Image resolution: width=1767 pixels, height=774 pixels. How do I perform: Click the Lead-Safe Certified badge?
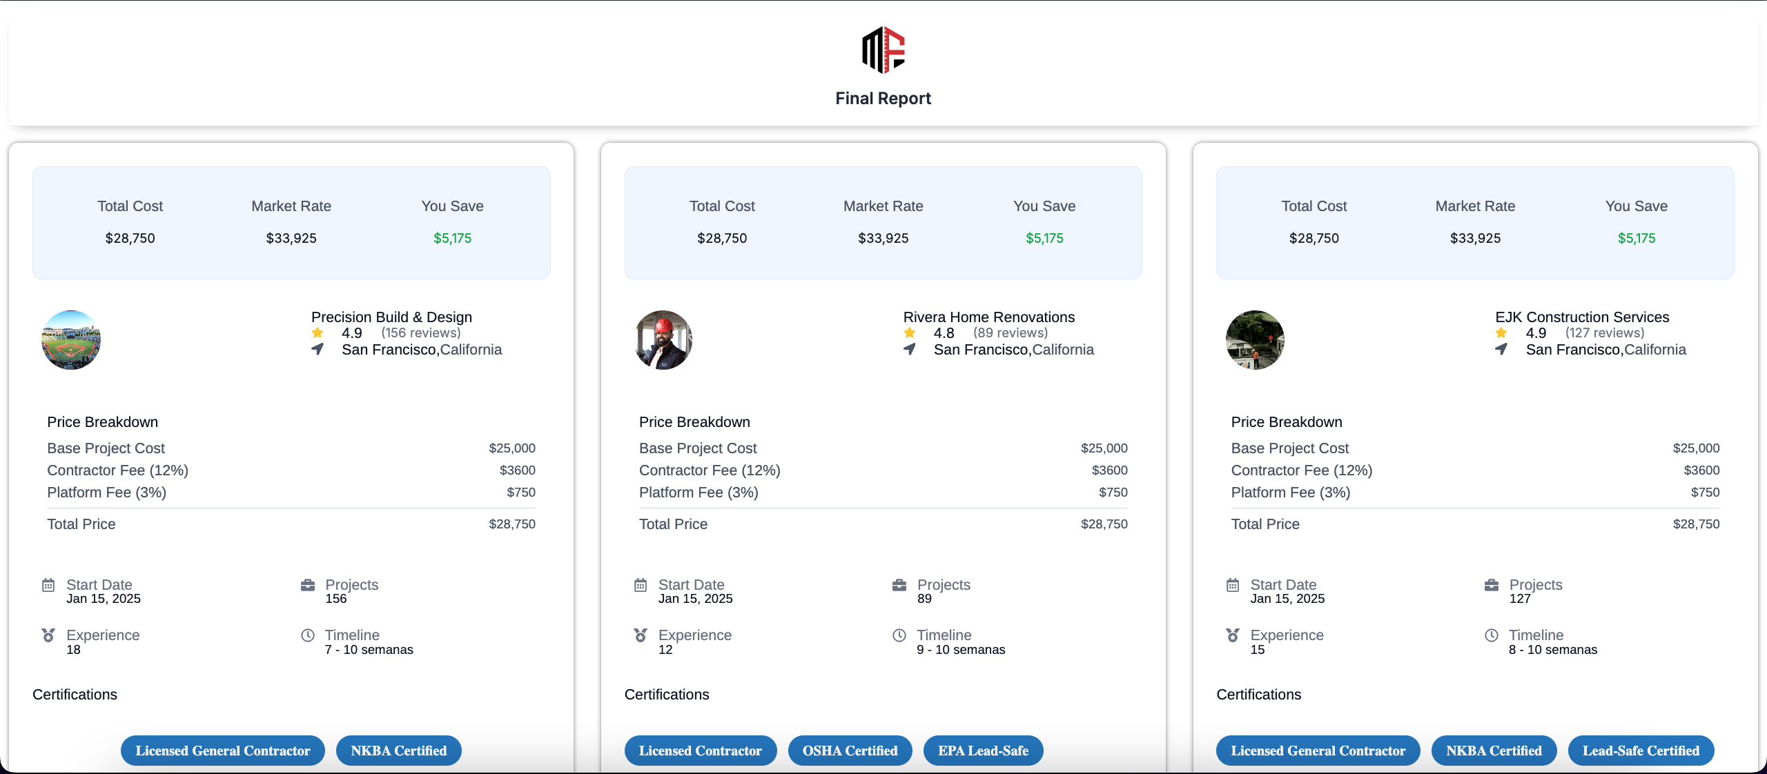pos(1641,751)
